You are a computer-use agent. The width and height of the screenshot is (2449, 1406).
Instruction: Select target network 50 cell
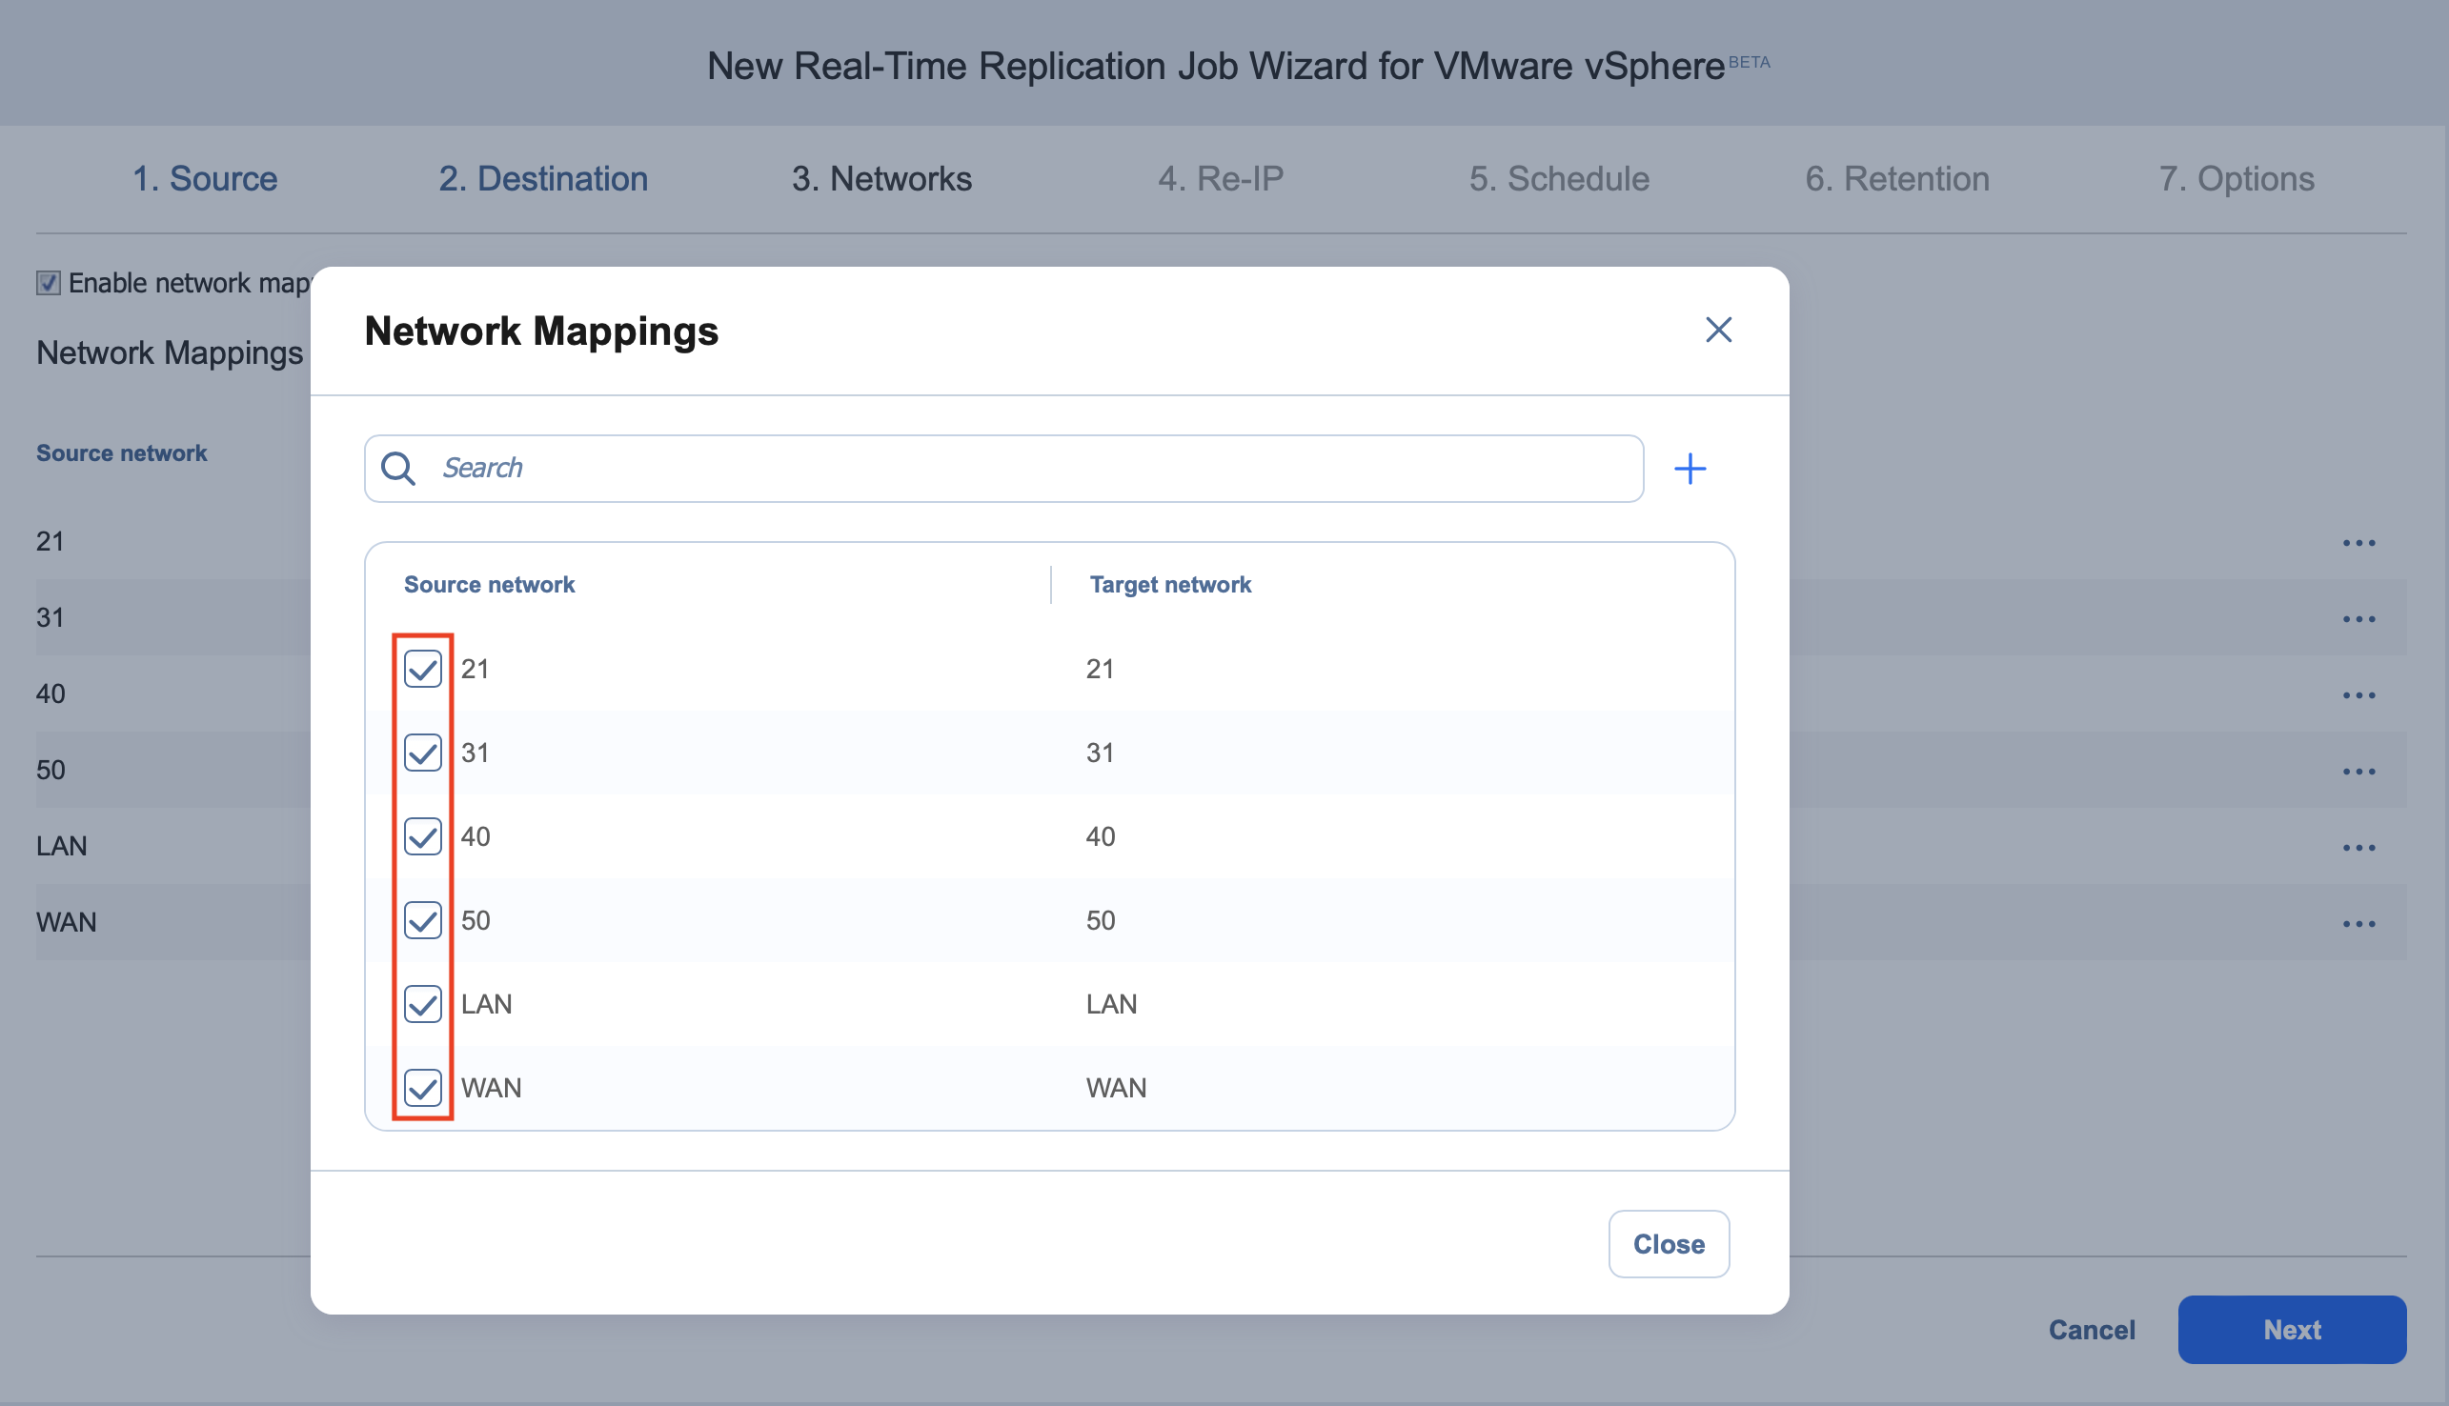1100,921
